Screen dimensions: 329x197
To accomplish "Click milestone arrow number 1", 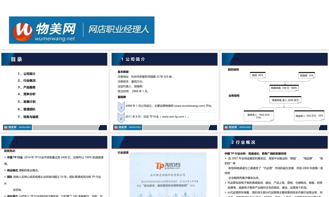I will (121, 107).
